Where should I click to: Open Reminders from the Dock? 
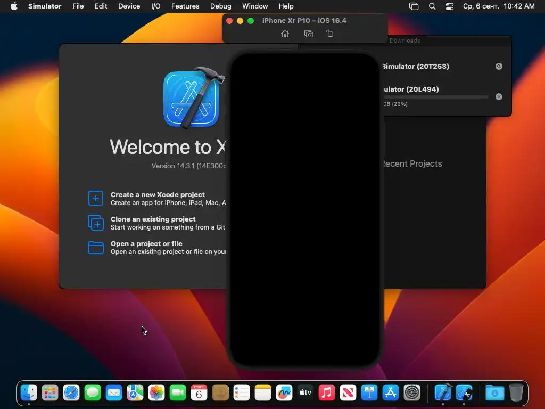tap(242, 393)
